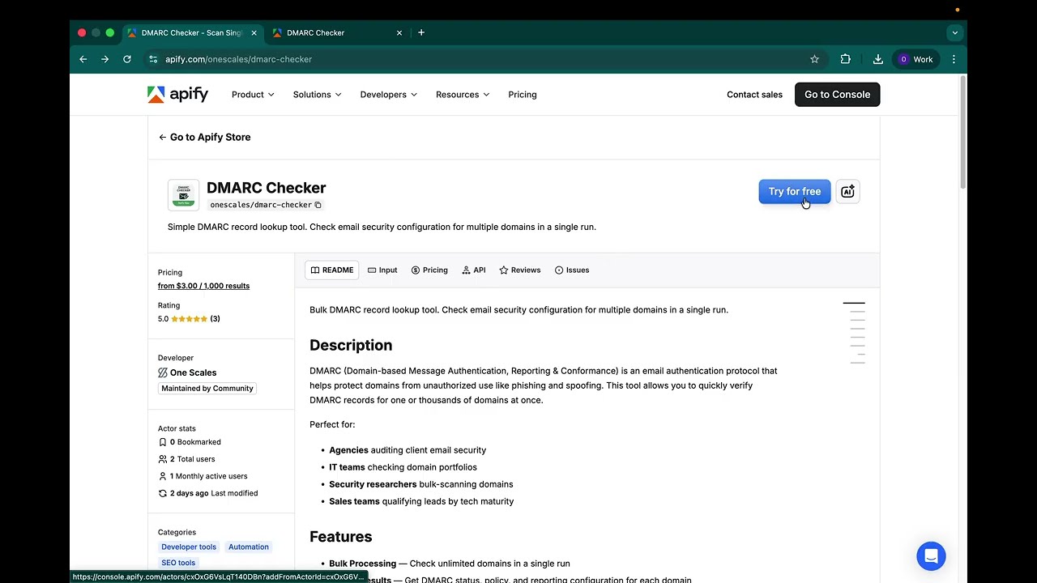
Task: Click the page vertical scrollbar
Action: pos(962,134)
